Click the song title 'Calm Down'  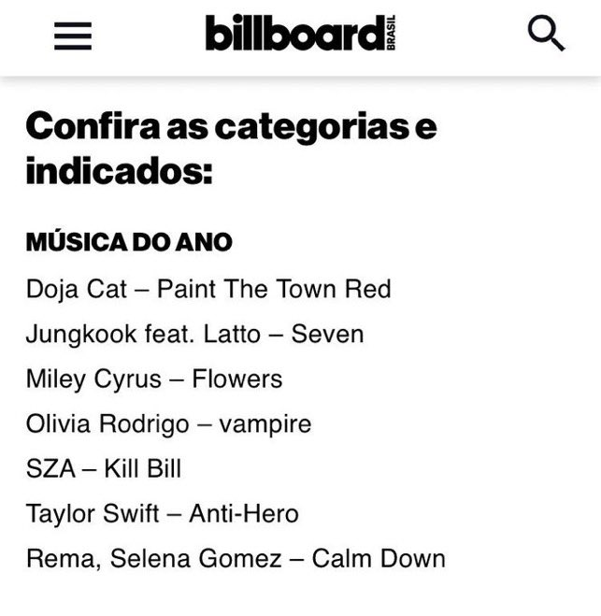pos(379,558)
